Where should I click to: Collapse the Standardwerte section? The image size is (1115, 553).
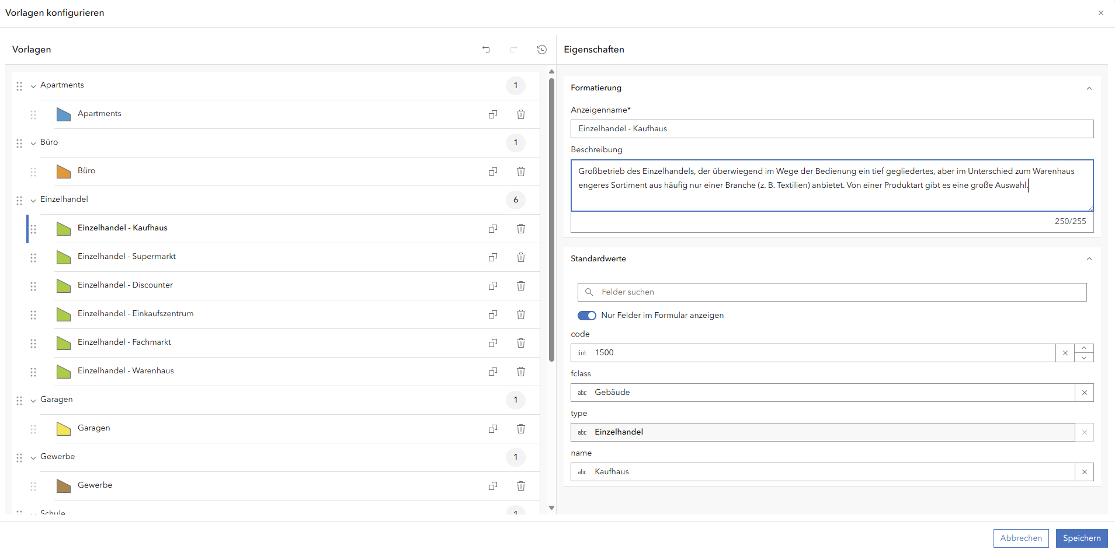point(1089,259)
